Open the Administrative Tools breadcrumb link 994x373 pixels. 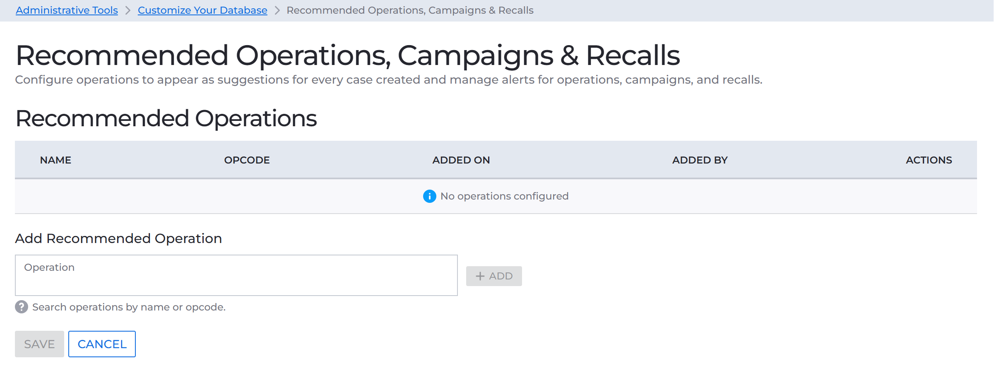(67, 10)
